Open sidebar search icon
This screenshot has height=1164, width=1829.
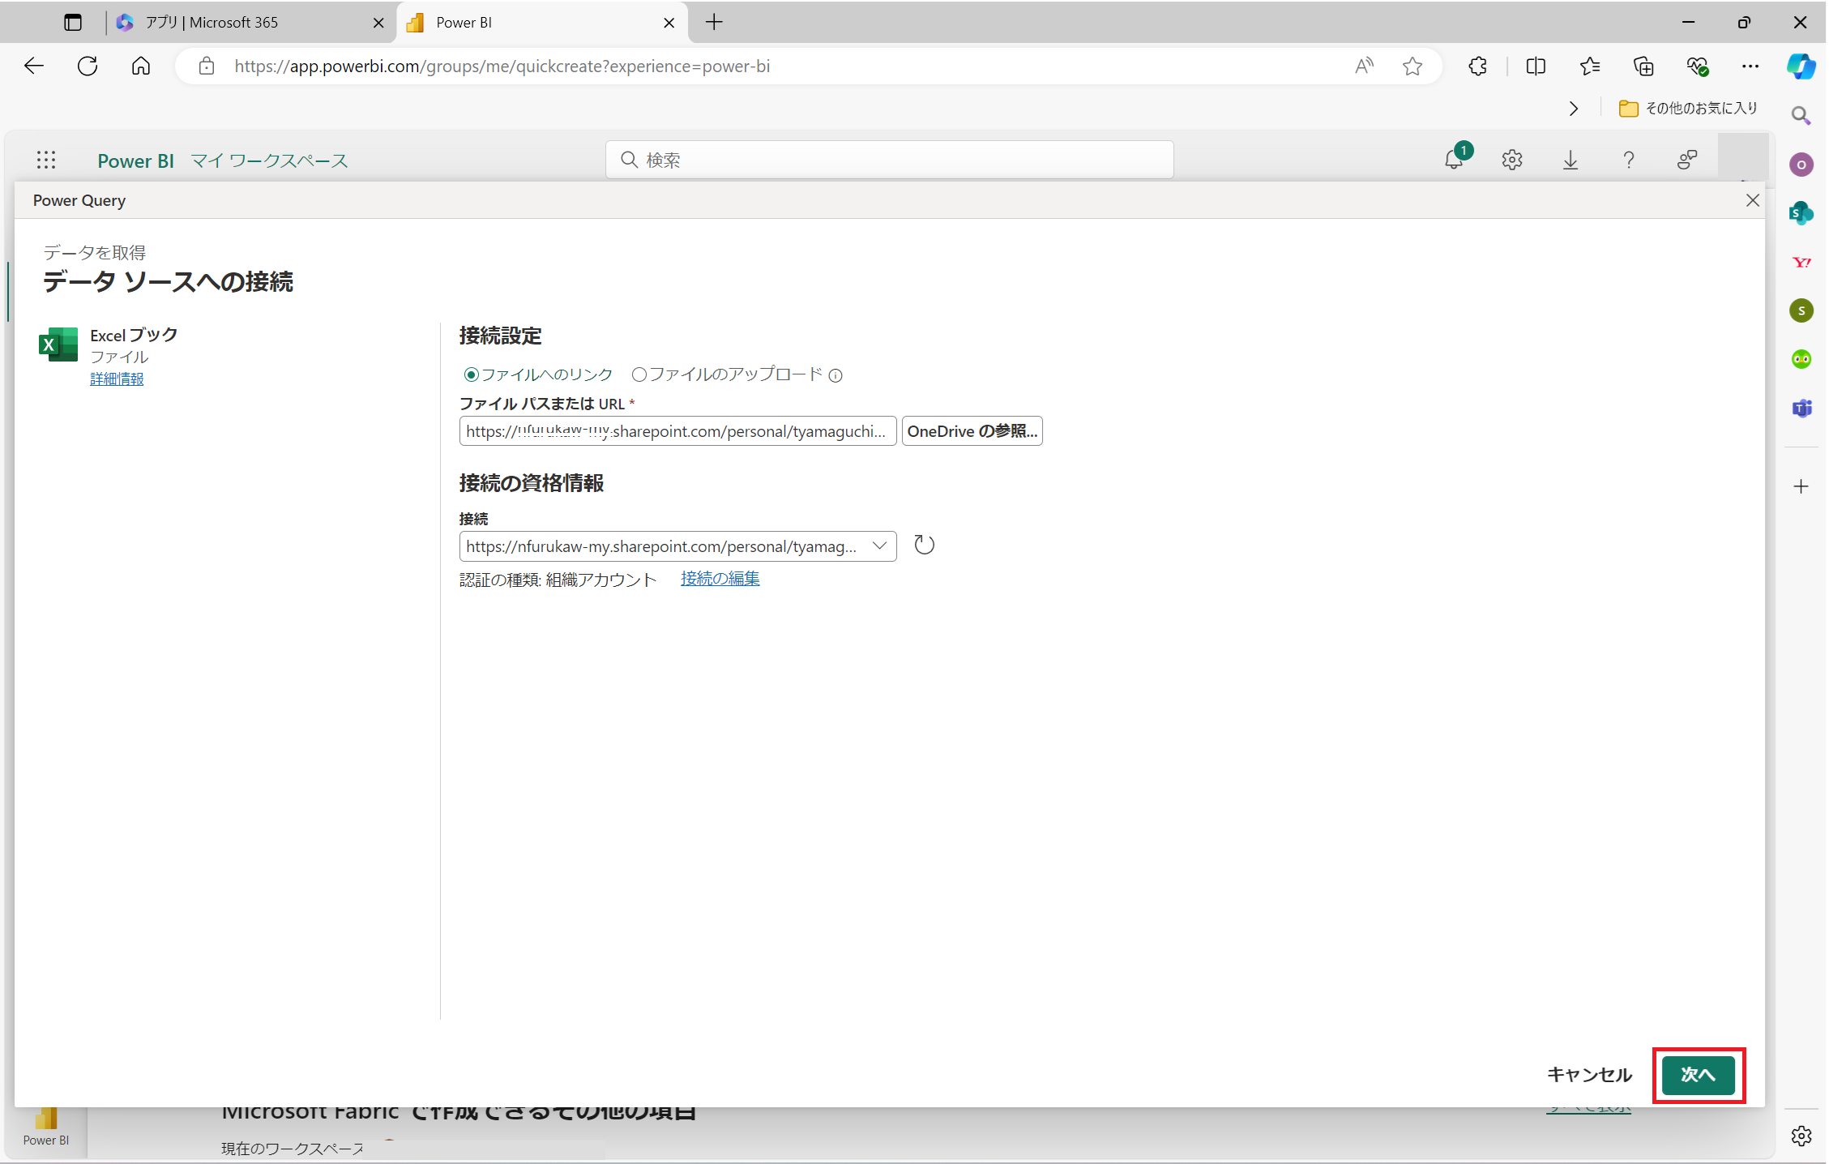tap(1801, 116)
